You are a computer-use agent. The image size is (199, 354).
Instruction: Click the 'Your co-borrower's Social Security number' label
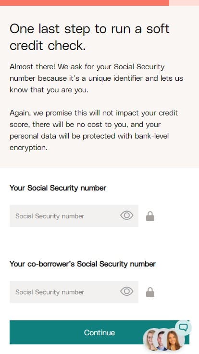(x=83, y=264)
